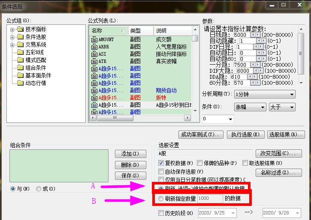The height and width of the screenshot is (220, 311).
Task: Click the ATR formula icon
Action: coord(94,62)
